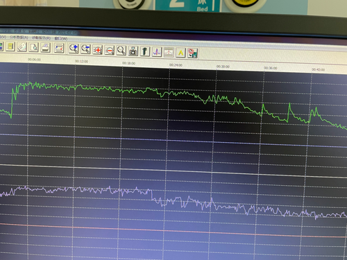Image resolution: width=347 pixels, height=260 pixels.
Task: Click the yellow notebook icon
Action: coord(10,46)
